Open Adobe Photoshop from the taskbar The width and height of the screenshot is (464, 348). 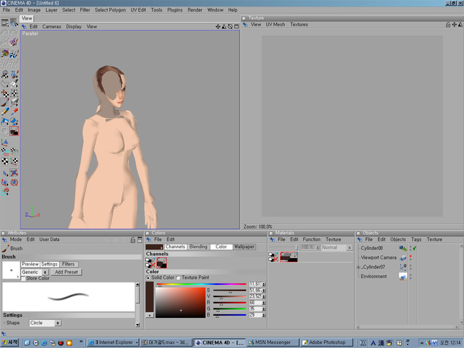327,342
